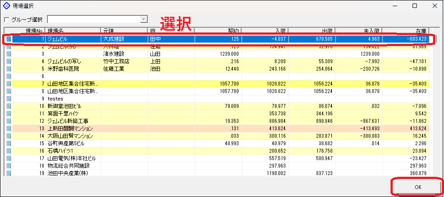Image resolution: width=444 pixels, height=197 pixels.
Task: Click the building icon beside row 4 ジェムビルの写し
Action: 8,61
